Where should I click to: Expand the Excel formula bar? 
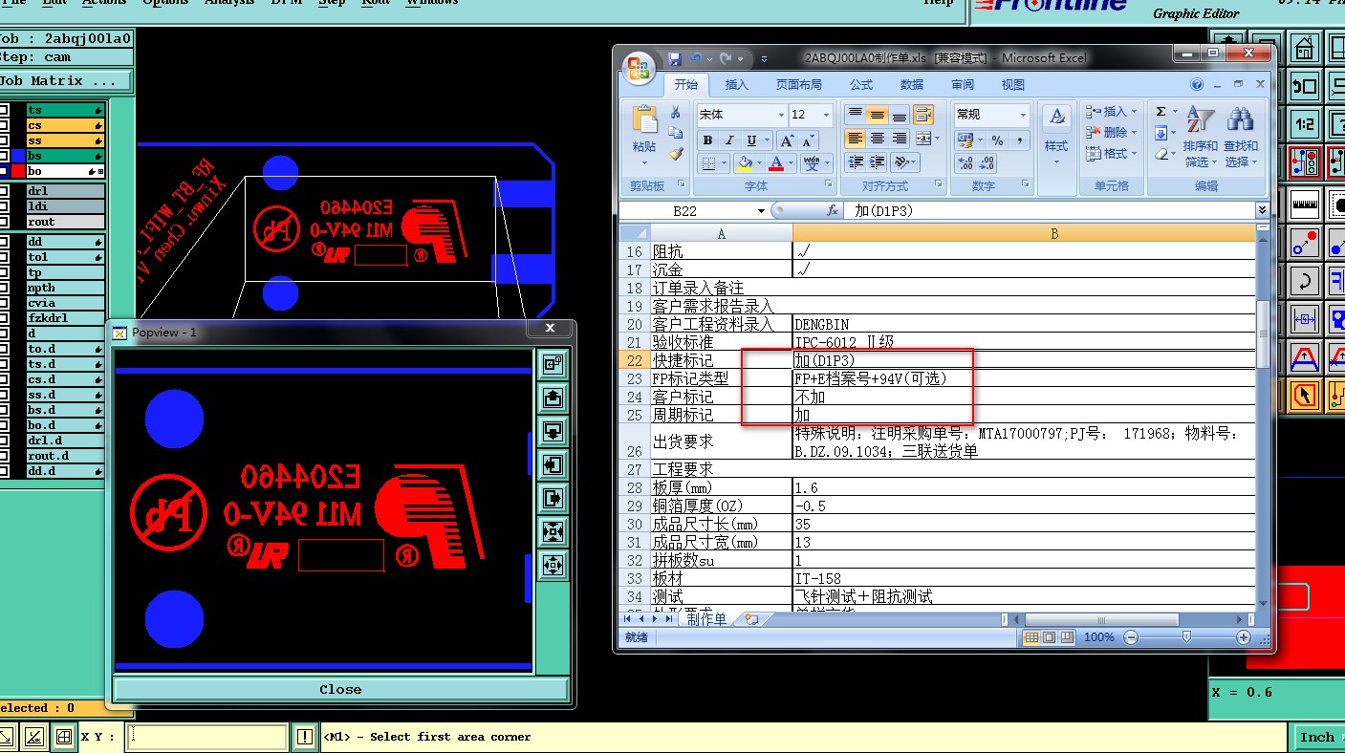1262,210
